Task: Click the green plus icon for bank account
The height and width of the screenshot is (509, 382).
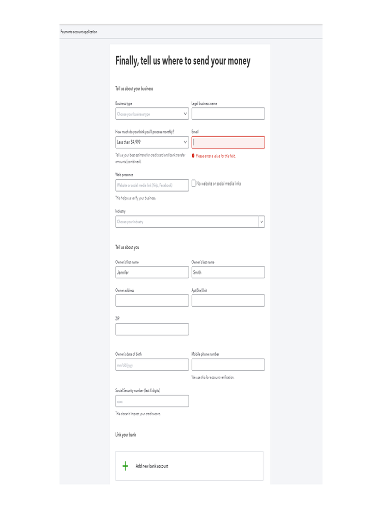Action: coord(125,466)
